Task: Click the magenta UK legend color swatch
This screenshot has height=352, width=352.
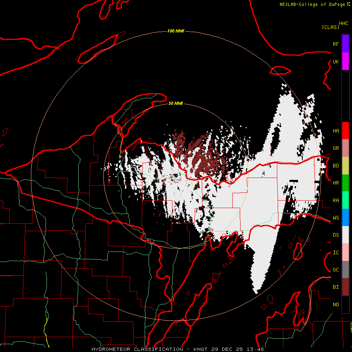Action: click(345, 61)
